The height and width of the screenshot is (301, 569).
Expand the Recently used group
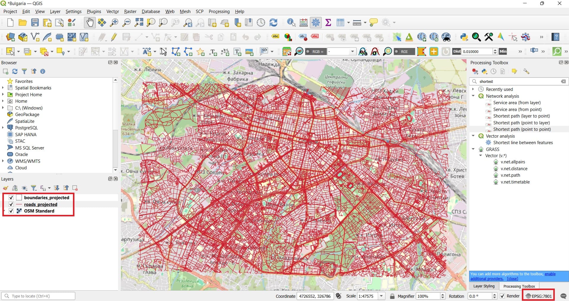pos(473,89)
